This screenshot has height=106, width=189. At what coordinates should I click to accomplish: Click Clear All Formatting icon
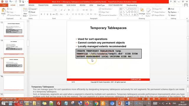[x=69, y=10]
